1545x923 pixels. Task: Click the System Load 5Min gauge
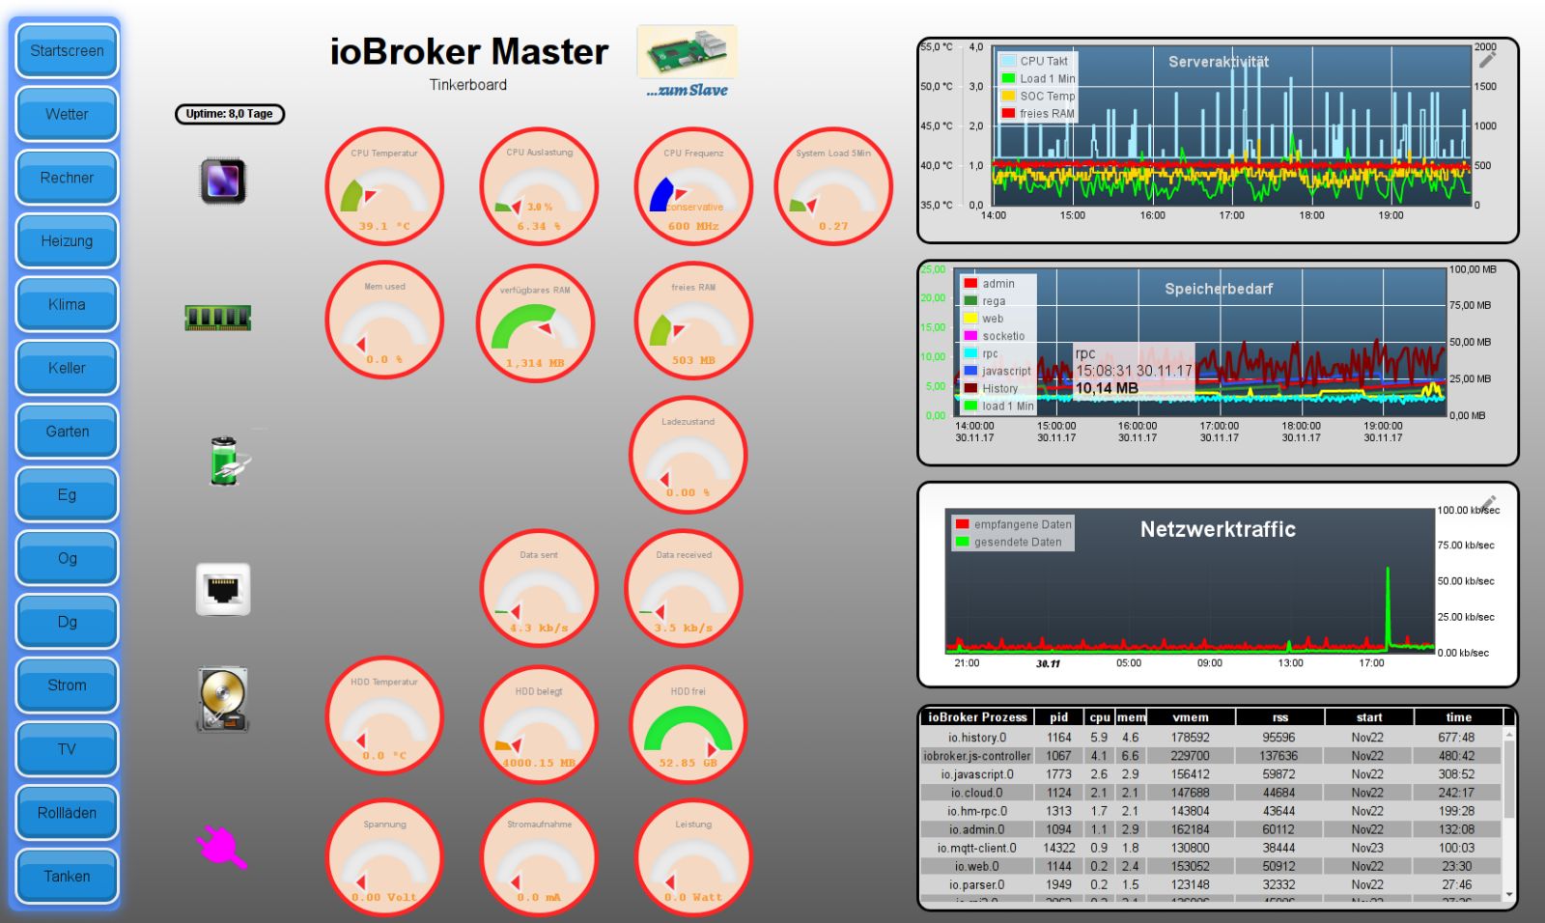point(833,187)
